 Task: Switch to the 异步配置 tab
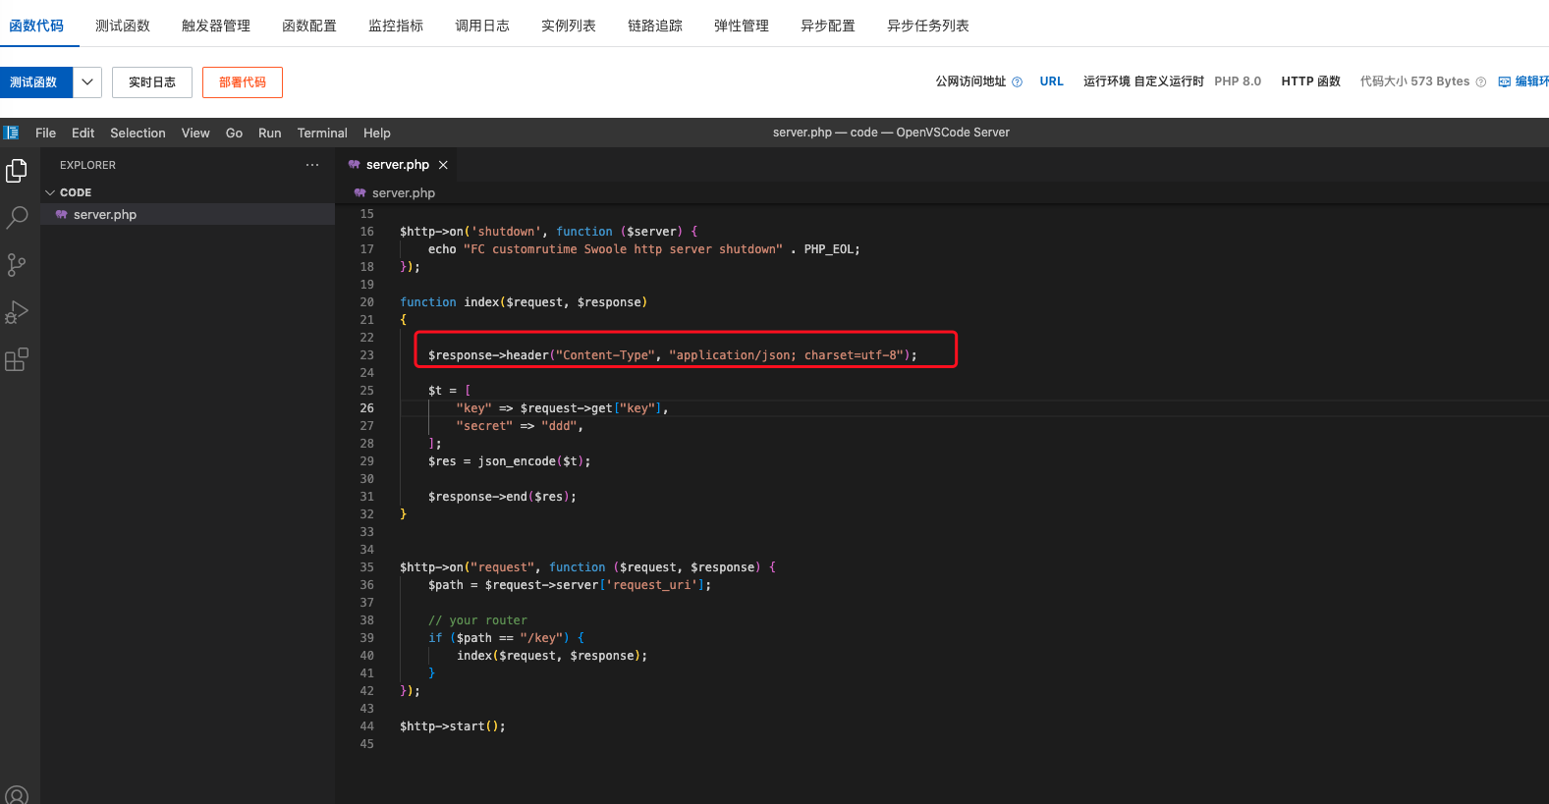click(828, 26)
